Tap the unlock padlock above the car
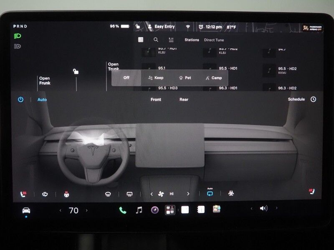Viewport: 334px width, 250px height. click(76, 71)
